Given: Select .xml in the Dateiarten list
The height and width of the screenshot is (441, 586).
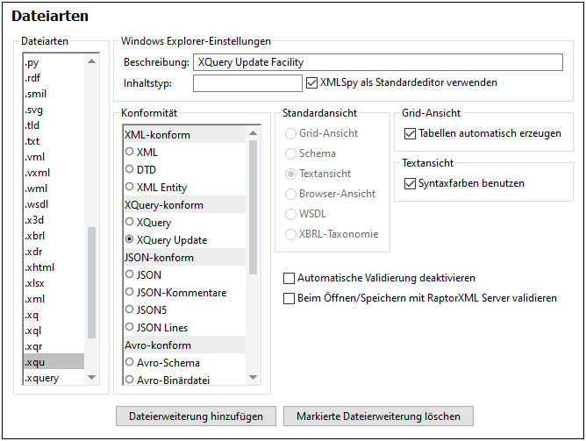Looking at the screenshot, I should point(36,299).
